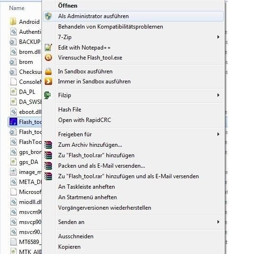Click the green Filzip icon
The image size is (279, 254).
48,95
